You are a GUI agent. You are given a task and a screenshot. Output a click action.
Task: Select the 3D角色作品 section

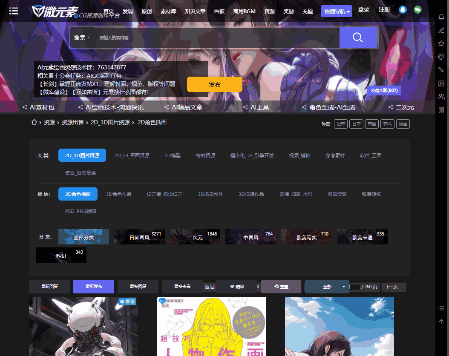click(x=119, y=194)
